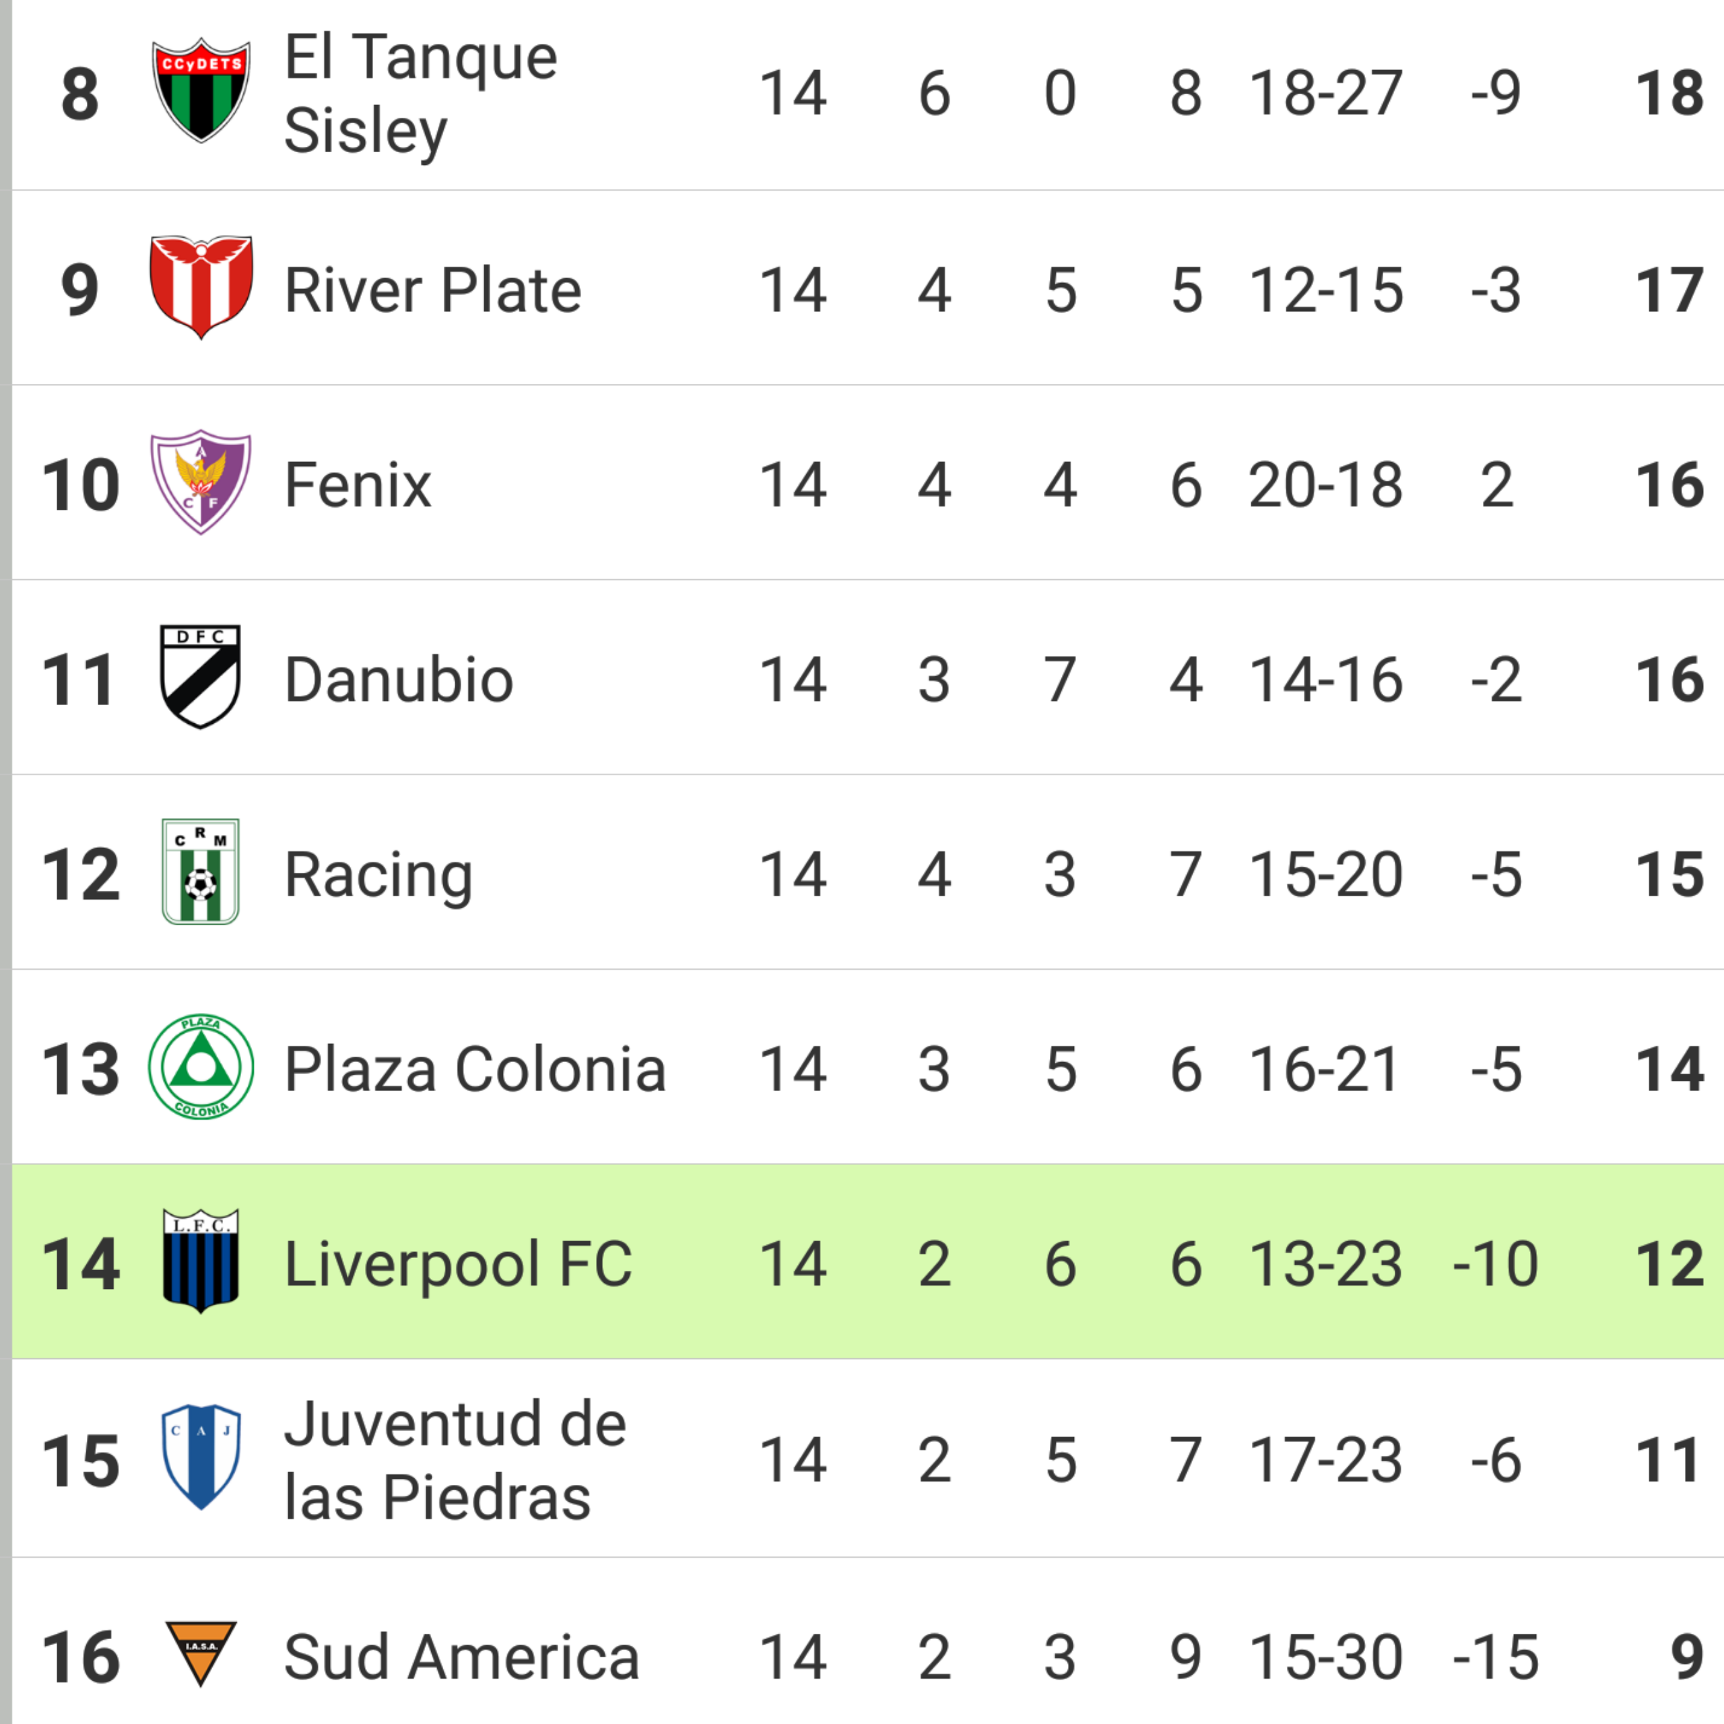The width and height of the screenshot is (1724, 1724).
Task: Select the Fenix purple crest
Action: (x=201, y=482)
